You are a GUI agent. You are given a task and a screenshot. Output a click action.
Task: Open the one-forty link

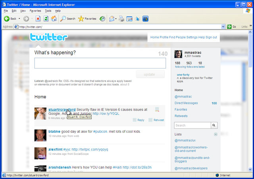[x=183, y=75]
